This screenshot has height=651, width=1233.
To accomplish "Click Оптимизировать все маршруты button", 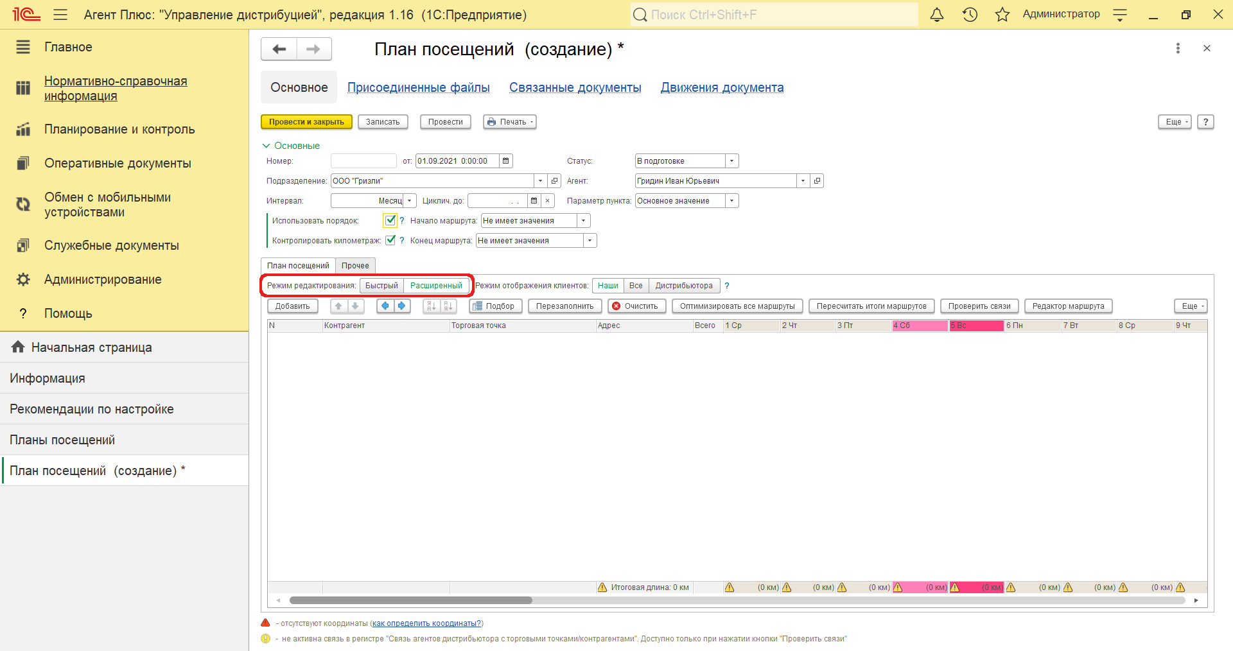I will [737, 306].
